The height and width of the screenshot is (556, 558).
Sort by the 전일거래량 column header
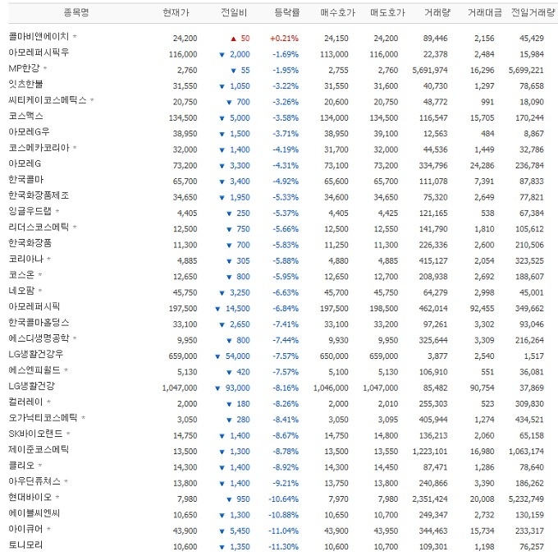(533, 13)
